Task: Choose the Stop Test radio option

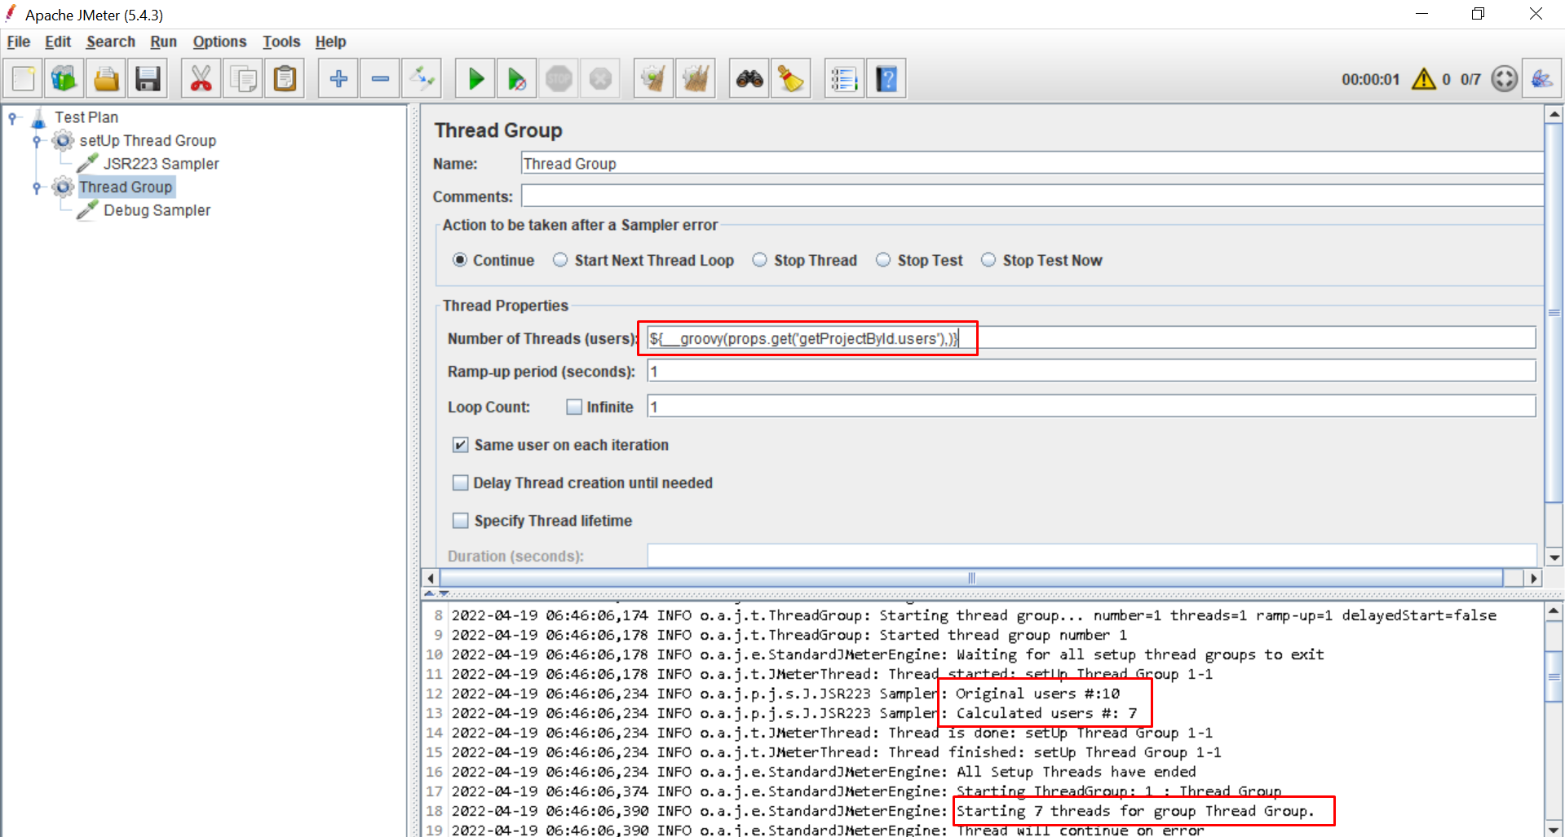Action: click(x=883, y=260)
